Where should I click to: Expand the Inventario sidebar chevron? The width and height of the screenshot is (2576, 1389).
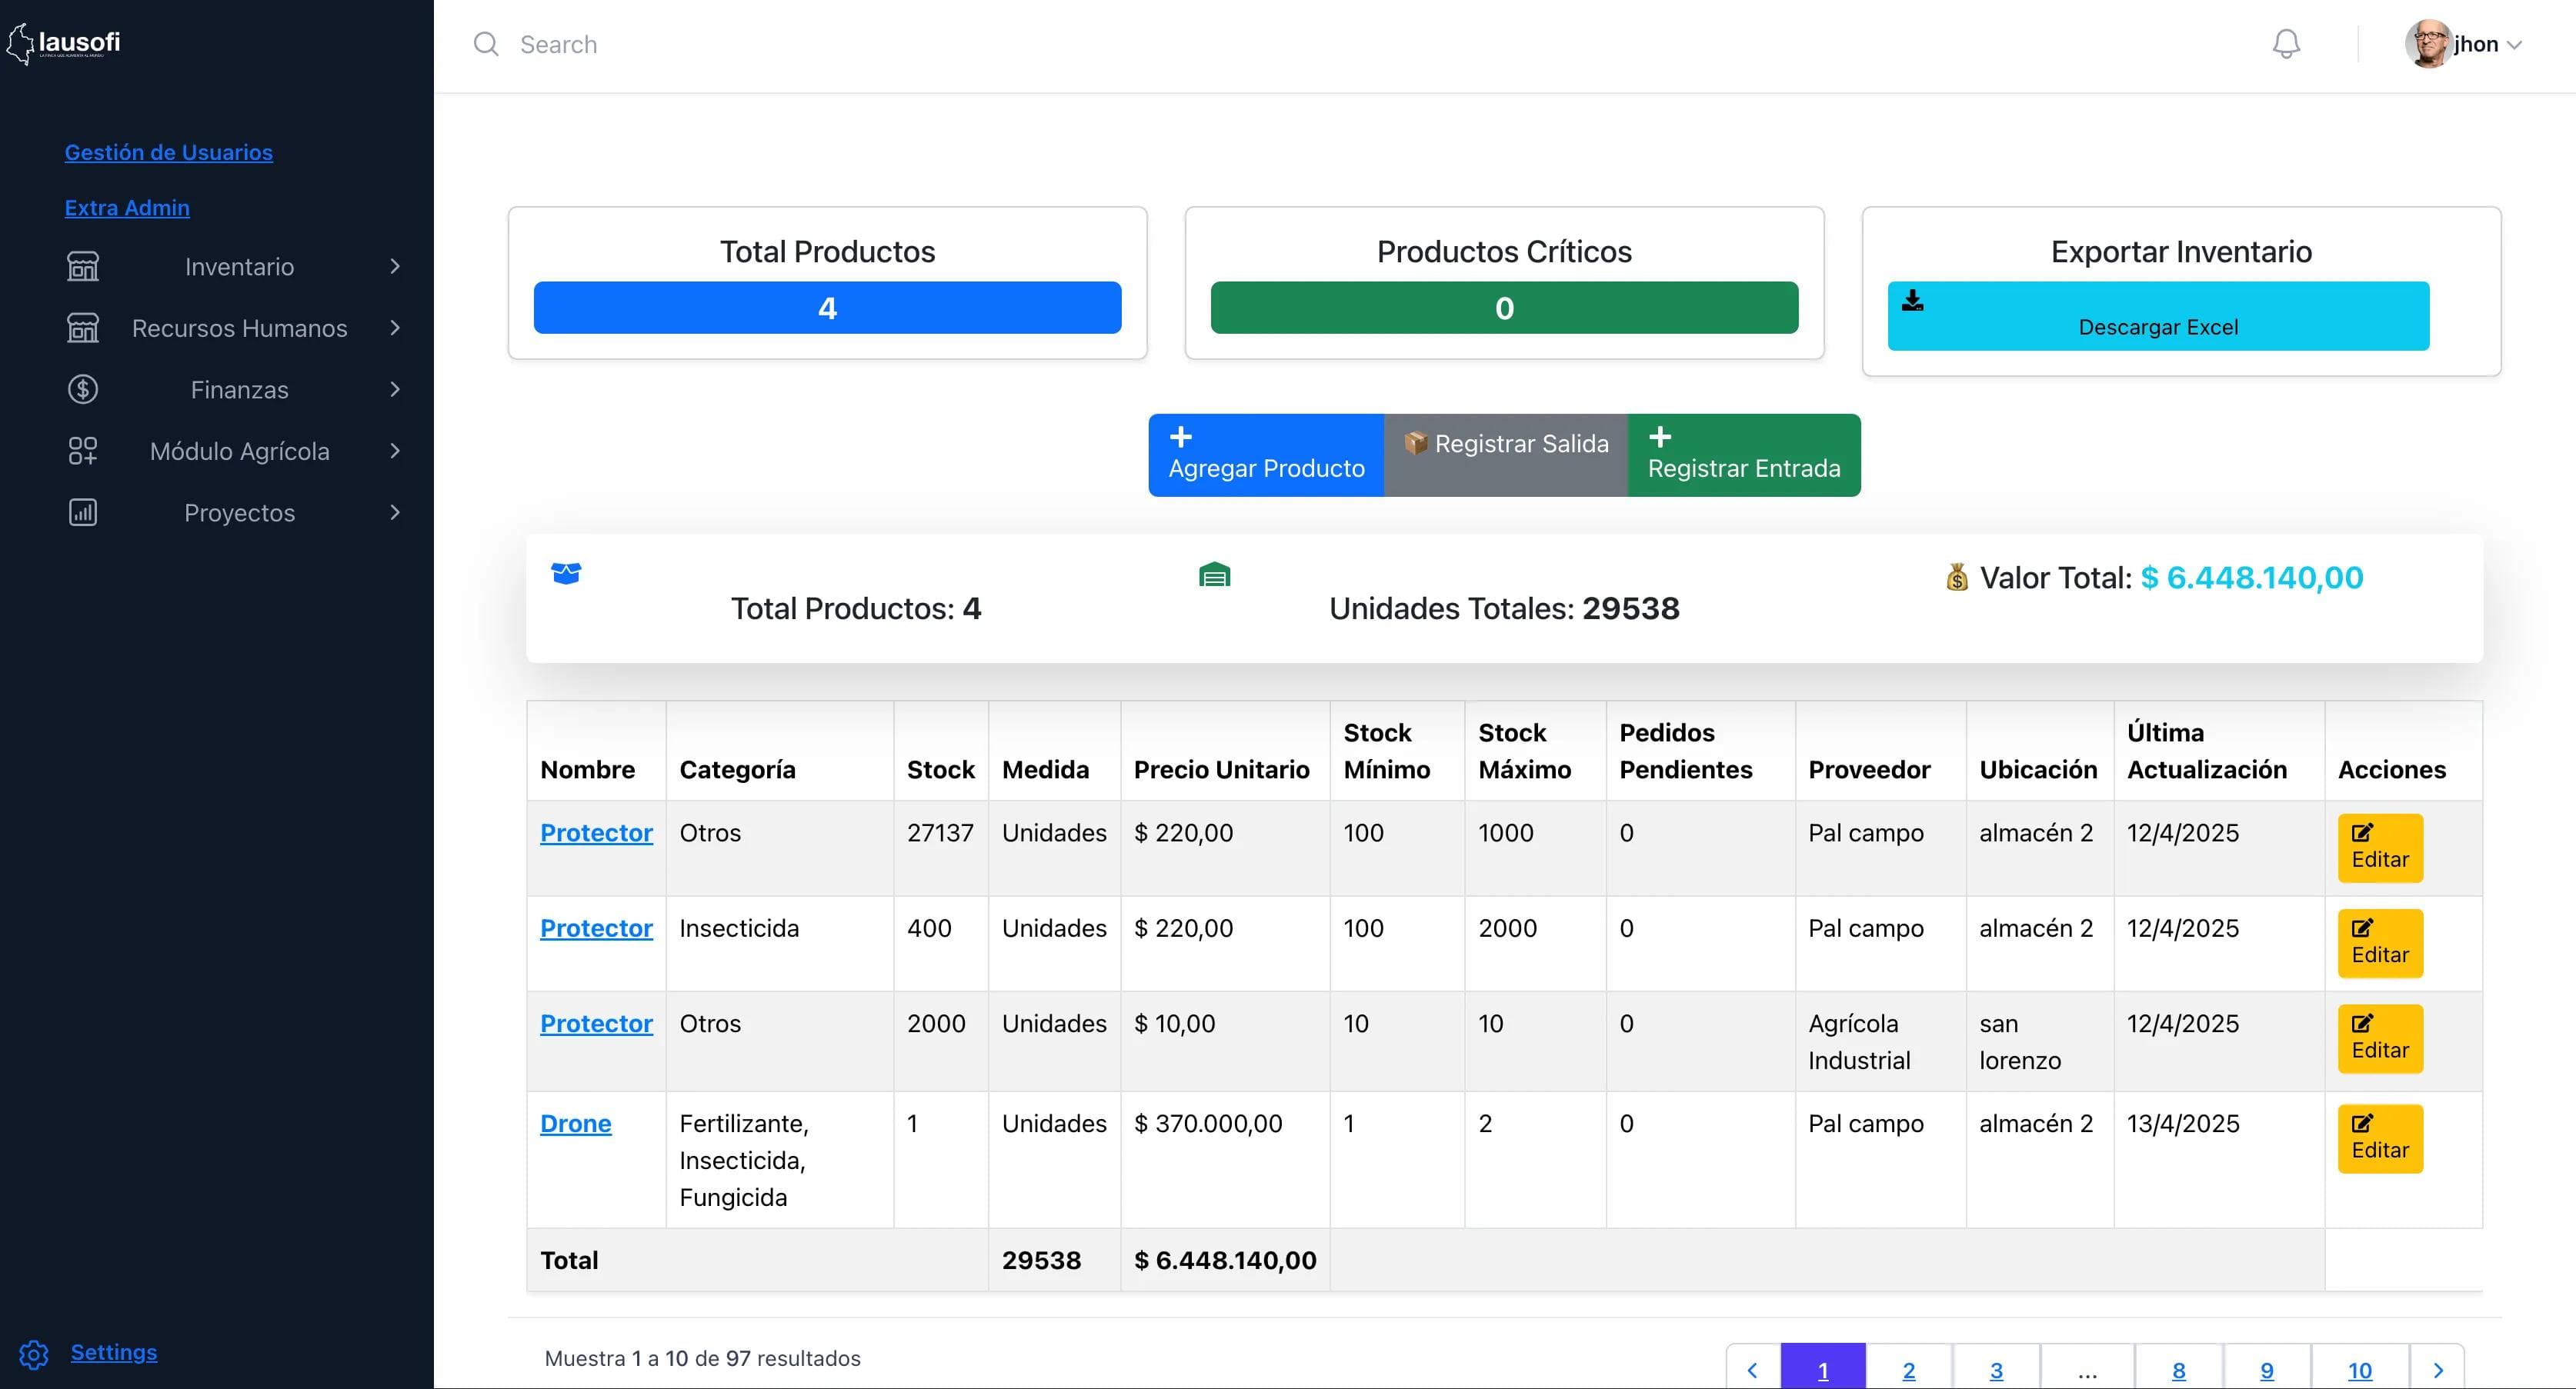[395, 267]
